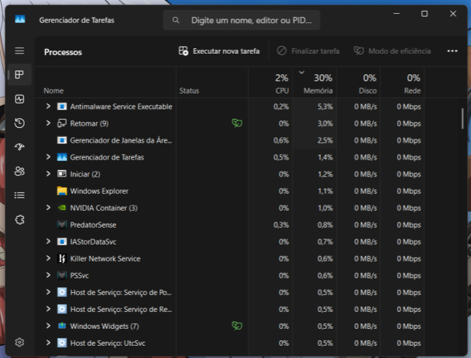471x358 pixels.
Task: Sort by the CPU column header
Action: click(270, 82)
